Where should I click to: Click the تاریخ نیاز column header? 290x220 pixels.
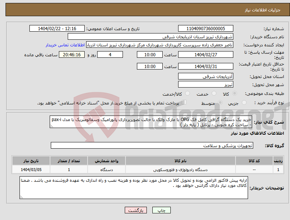pyautogui.click(x=31, y=161)
